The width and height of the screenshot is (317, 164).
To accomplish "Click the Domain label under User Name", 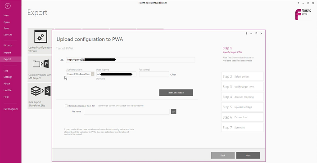I will [100, 79].
